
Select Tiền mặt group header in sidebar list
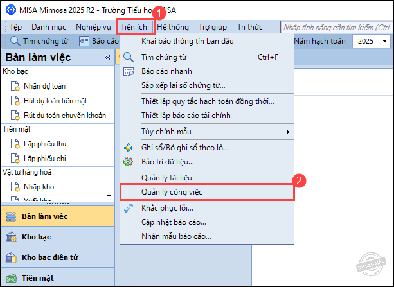pos(17,129)
